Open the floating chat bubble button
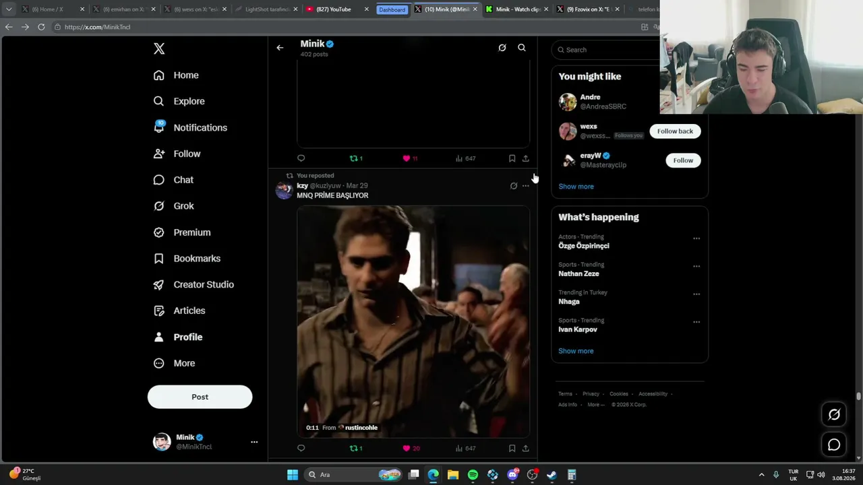Screen dimensions: 863x485 pyautogui.click(x=834, y=445)
